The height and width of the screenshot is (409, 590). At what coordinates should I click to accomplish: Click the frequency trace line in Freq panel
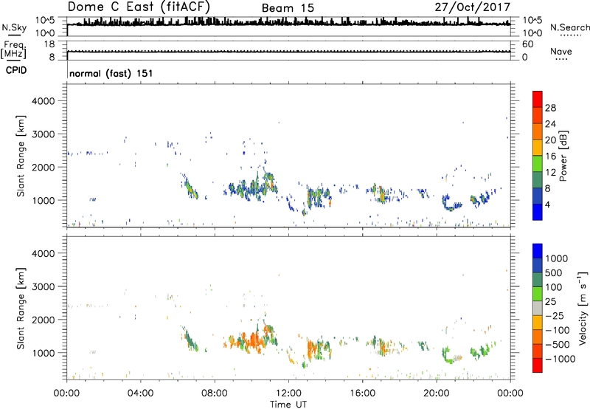click(288, 52)
